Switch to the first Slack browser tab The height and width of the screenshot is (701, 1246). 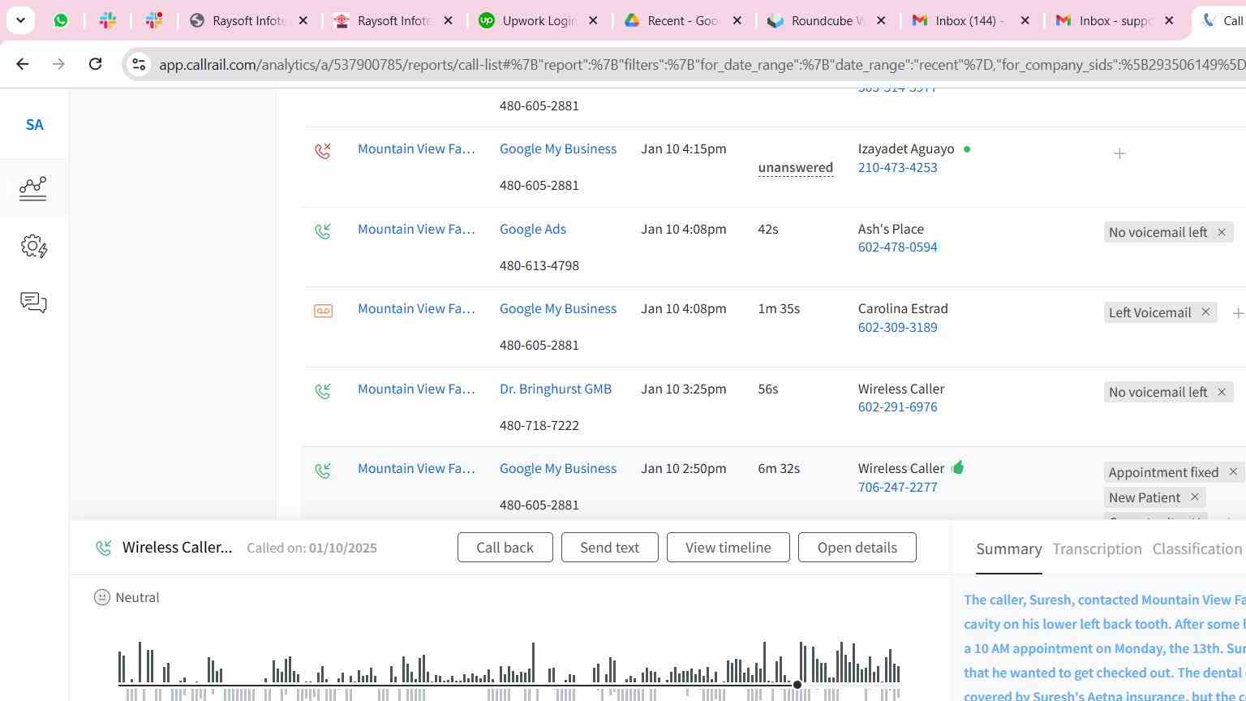click(108, 20)
